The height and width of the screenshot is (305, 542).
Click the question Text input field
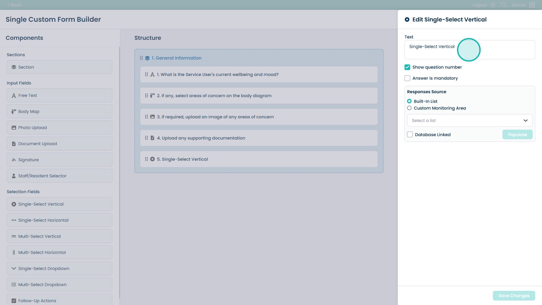[470, 50]
